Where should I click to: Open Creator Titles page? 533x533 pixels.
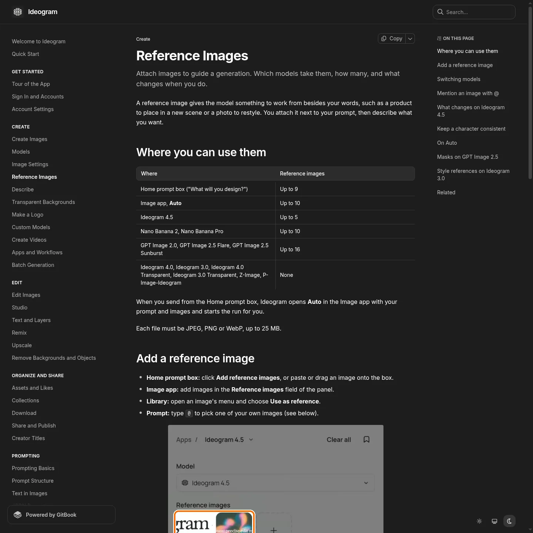(28, 438)
